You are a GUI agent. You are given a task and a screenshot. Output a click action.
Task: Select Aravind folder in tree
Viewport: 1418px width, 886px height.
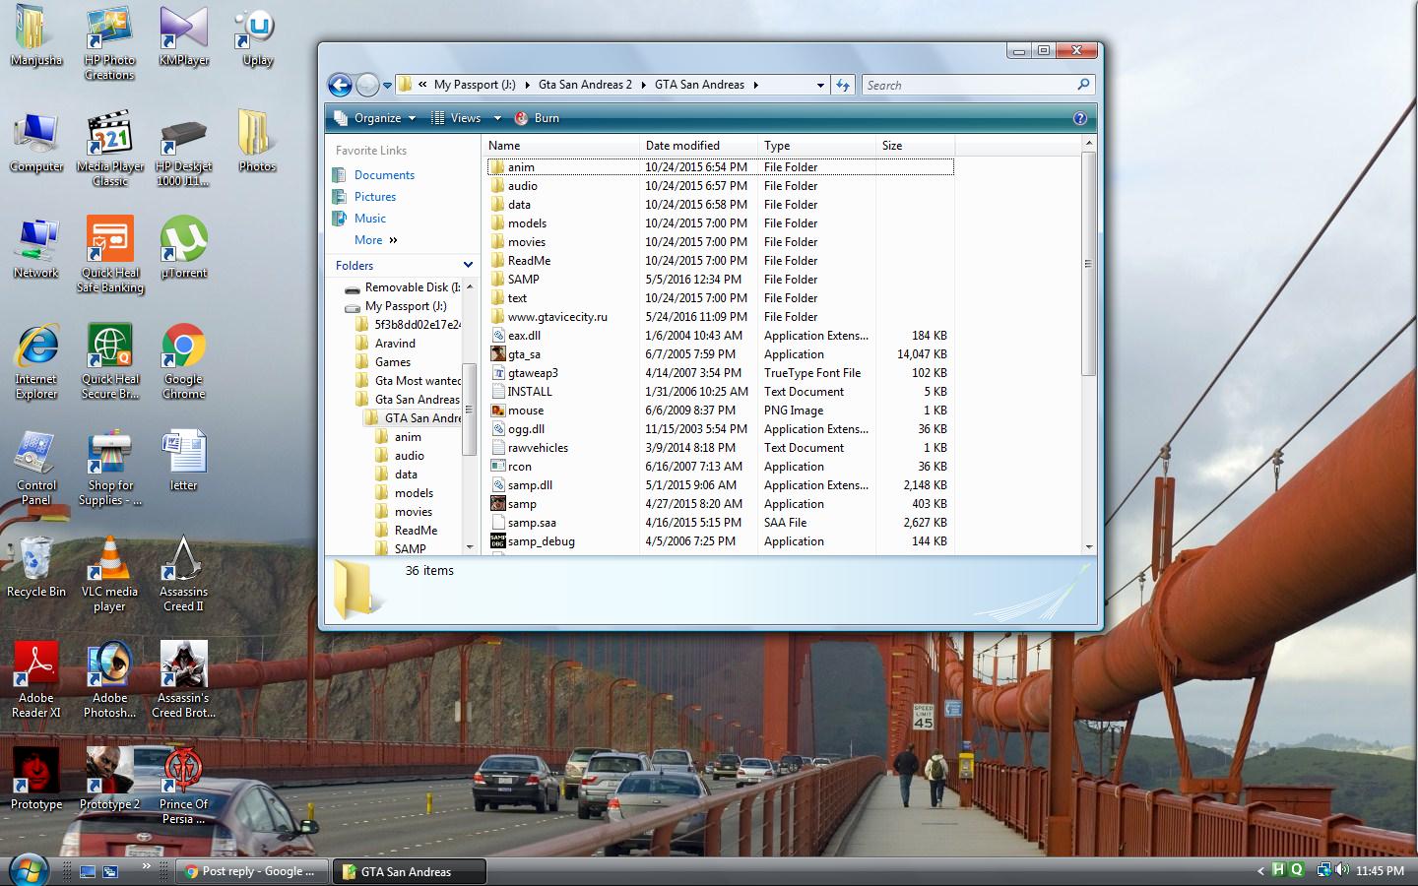click(x=385, y=344)
